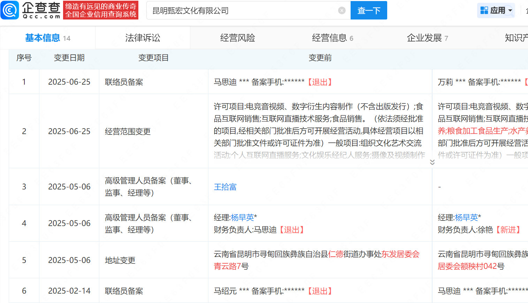The height and width of the screenshot is (303, 528).
Task: Click the Qcc logo icon
Action: (10, 10)
